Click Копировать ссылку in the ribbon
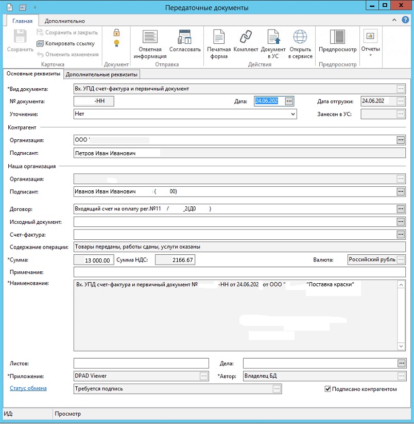 (67, 43)
